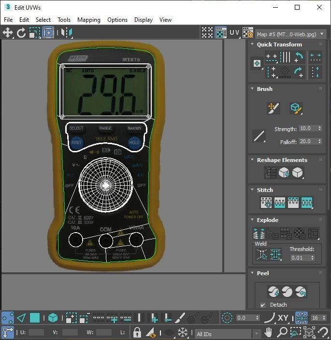Click the Shrink selection icon
This screenshot has height=340, width=331.
point(85,318)
